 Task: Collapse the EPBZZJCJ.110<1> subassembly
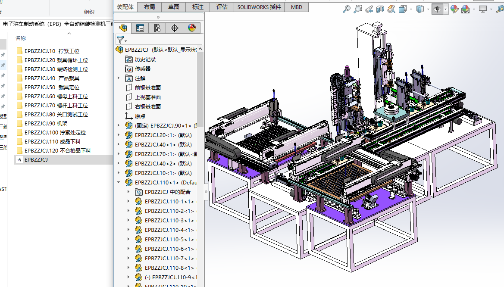point(119,182)
